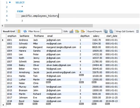Refresh results with the blue arrows icon
Viewport: 140px width, 108px height.
tap(25, 31)
